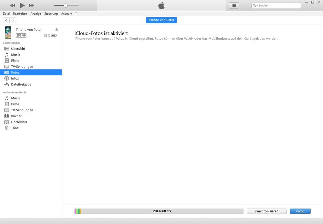Click the 83% battery icon

(x=54, y=35)
